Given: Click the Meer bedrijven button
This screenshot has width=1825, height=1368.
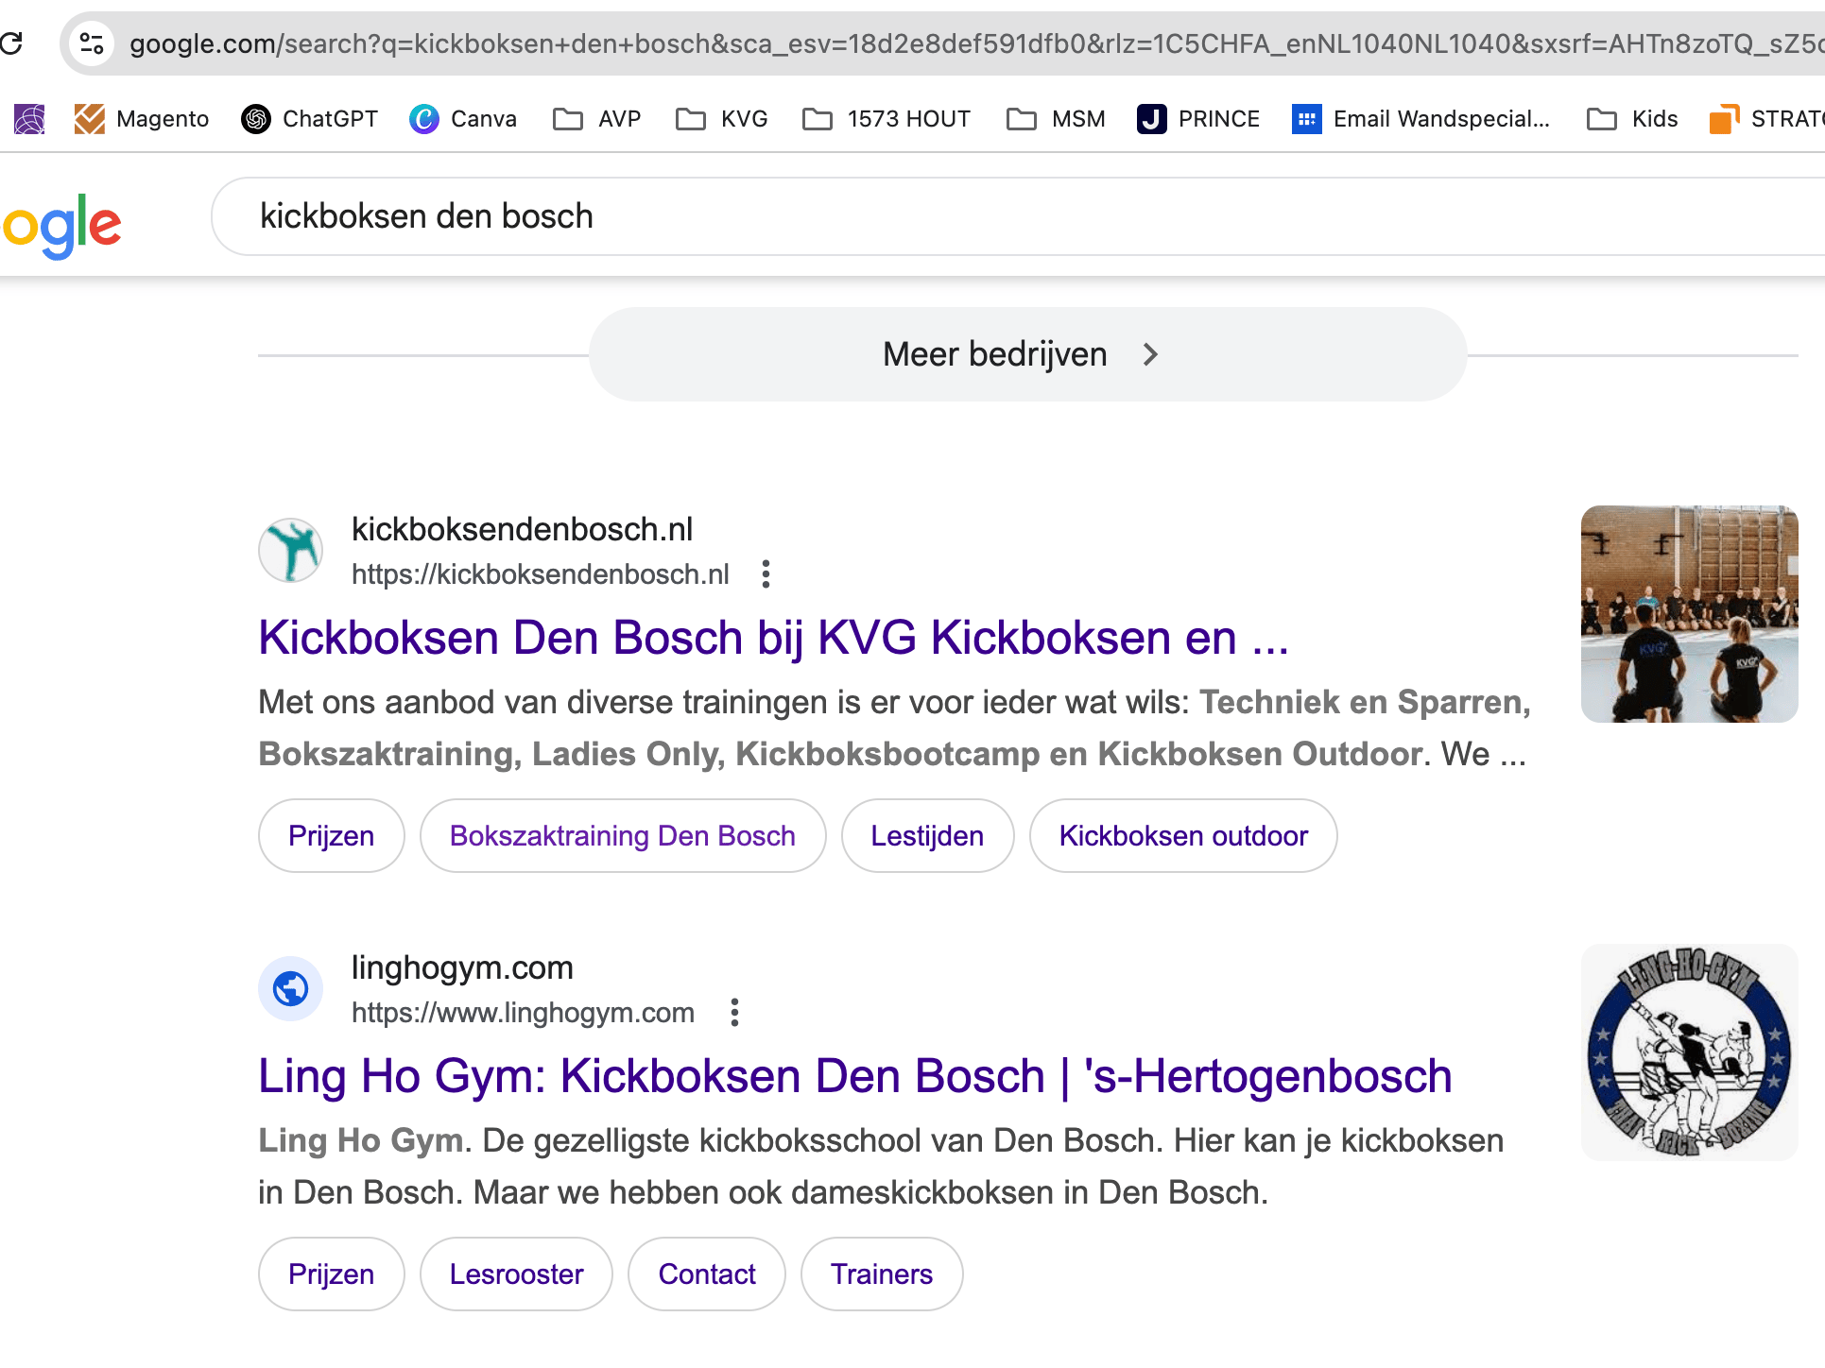Looking at the screenshot, I should [1027, 354].
